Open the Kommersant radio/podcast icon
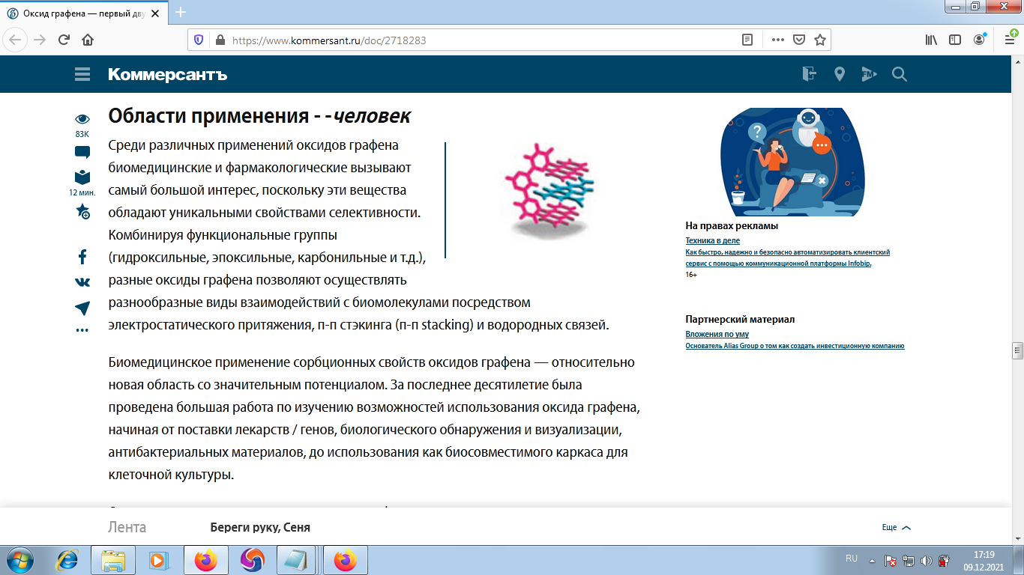 point(869,74)
